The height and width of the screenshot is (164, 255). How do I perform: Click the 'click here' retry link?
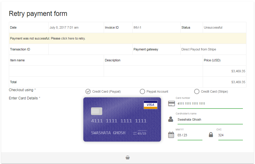click(68, 38)
